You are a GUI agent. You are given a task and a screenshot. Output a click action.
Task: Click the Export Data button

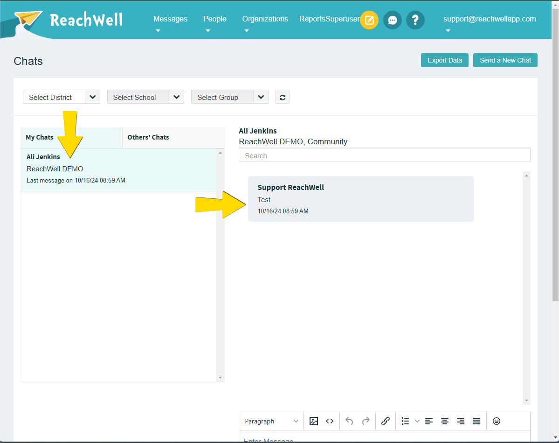445,60
